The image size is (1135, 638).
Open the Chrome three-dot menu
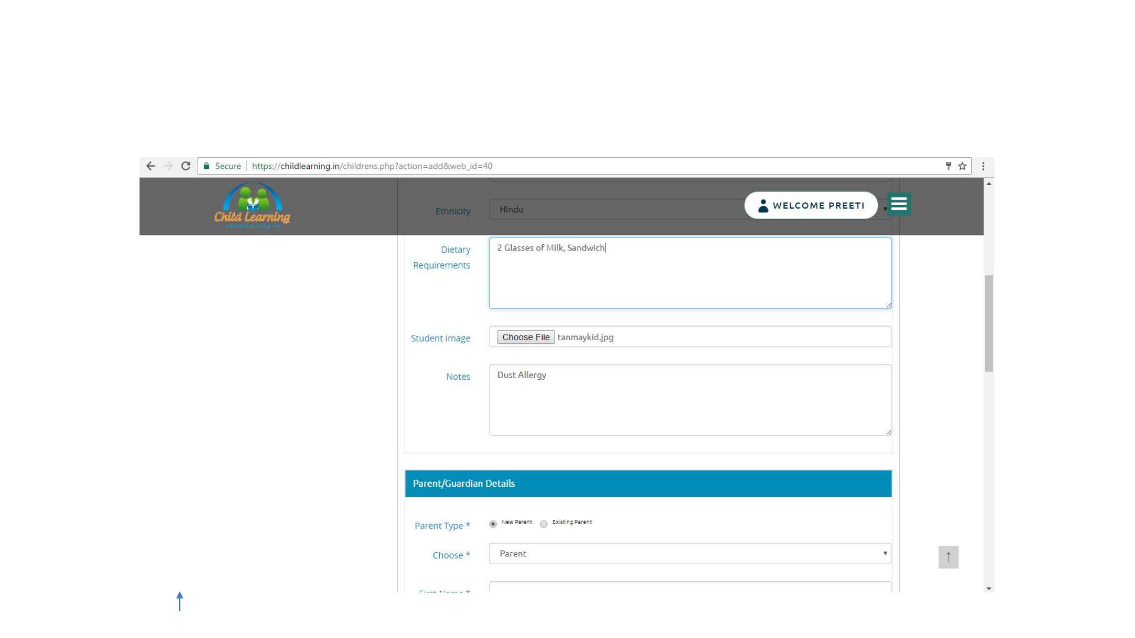pyautogui.click(x=983, y=166)
